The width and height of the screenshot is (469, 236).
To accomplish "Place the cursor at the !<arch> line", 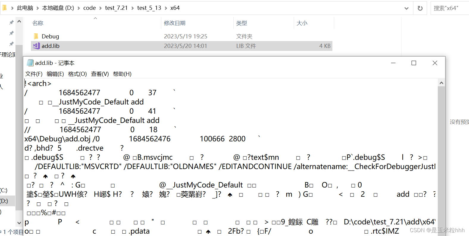I will click(38, 83).
